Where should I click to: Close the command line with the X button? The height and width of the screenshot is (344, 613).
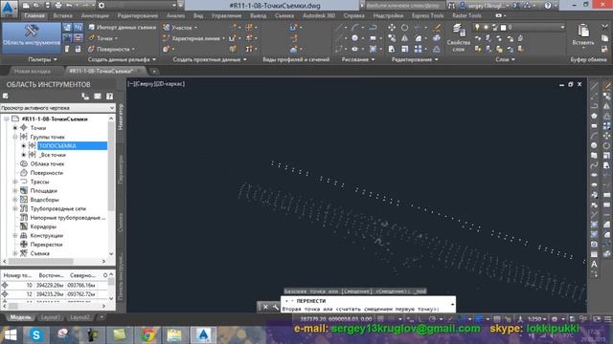(265, 307)
